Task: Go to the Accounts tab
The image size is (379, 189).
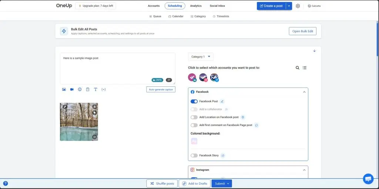Action: coord(154,6)
